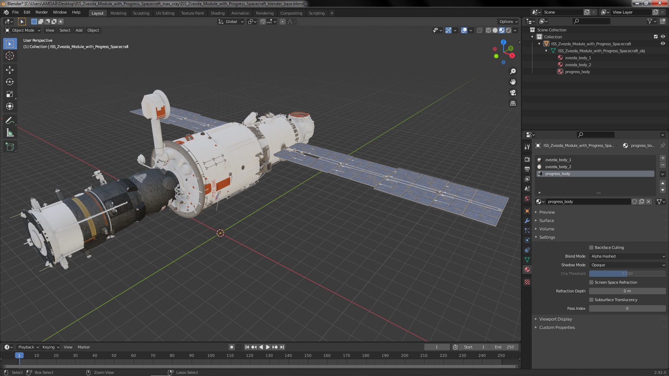The image size is (669, 376).
Task: Open the Texture properties tab
Action: click(527, 282)
